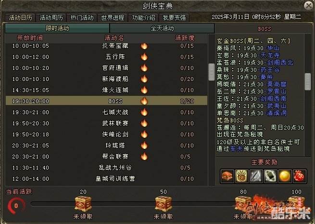Click the flame icon beside 五行阵

pos(144,57)
